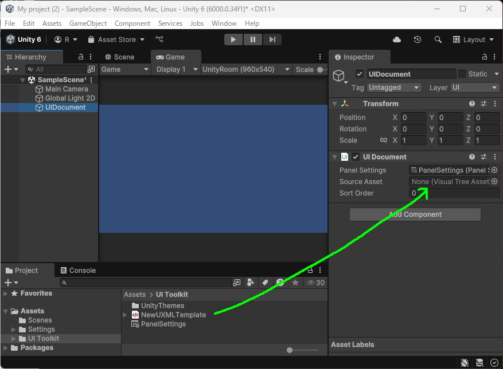Click the Step frame button
This screenshot has height=369, width=503.
[x=272, y=39]
